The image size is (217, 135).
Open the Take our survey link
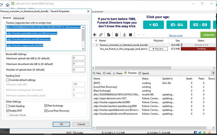pos(175,36)
